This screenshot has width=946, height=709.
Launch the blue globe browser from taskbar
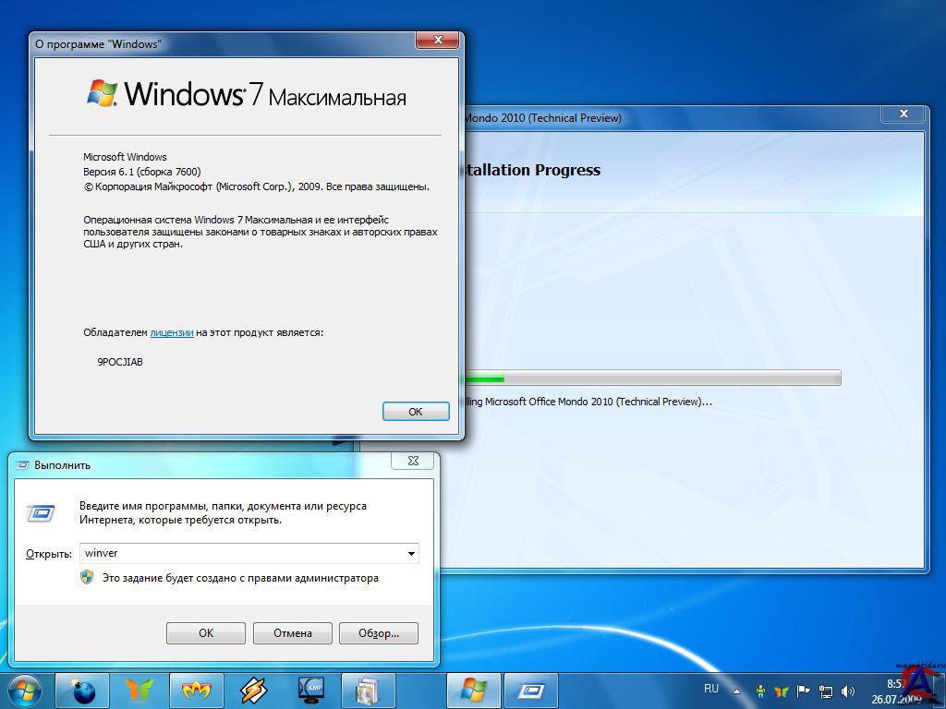point(82,690)
